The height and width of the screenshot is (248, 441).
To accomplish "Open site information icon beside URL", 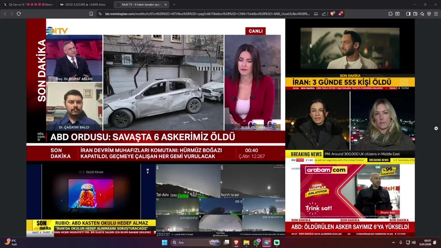I will pos(100,14).
